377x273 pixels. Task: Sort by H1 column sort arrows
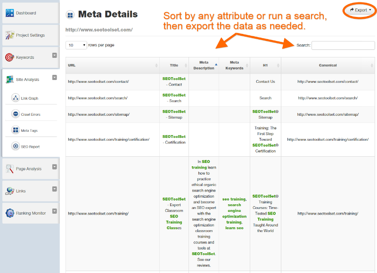278,65
